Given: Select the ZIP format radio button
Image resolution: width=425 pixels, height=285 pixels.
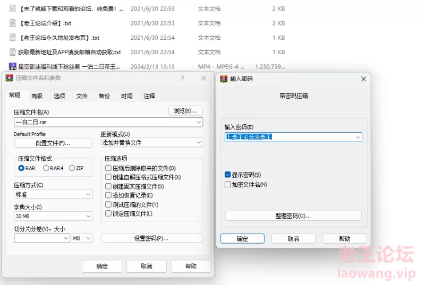Looking at the screenshot, I should point(72,168).
